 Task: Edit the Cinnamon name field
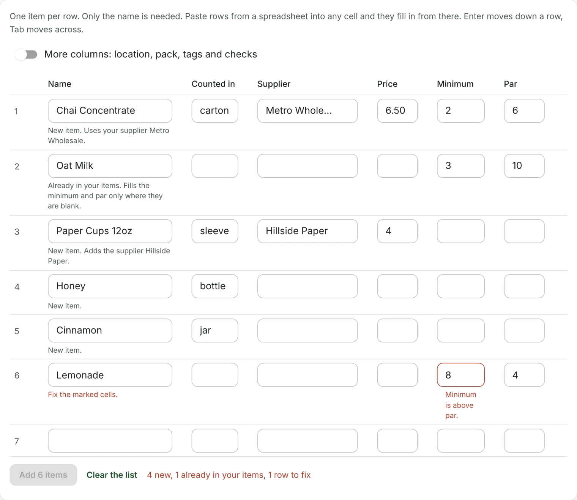point(110,331)
